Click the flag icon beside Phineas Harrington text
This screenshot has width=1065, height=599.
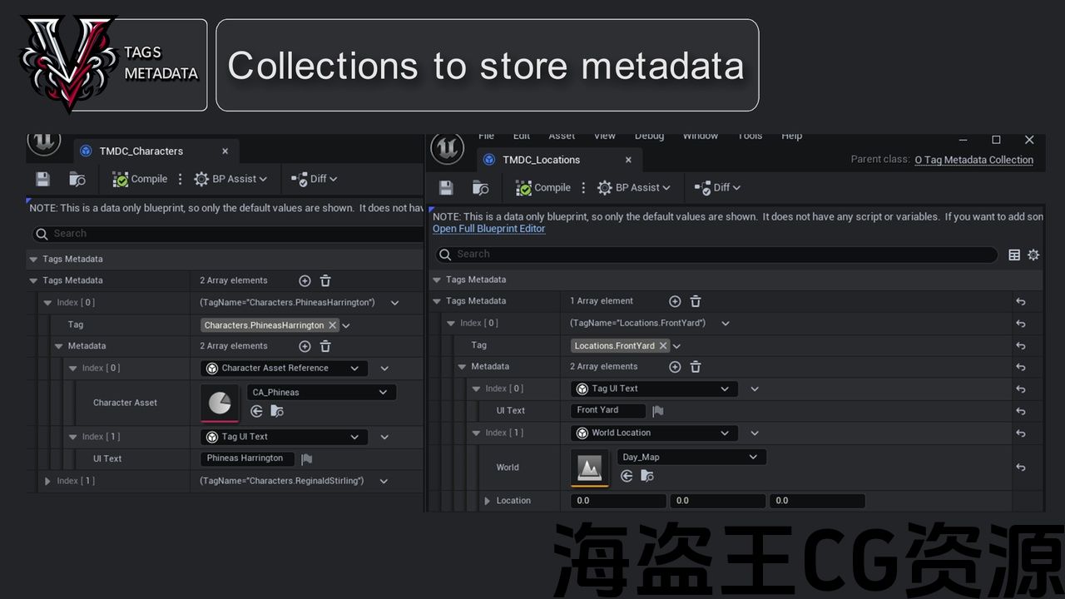pyautogui.click(x=306, y=458)
